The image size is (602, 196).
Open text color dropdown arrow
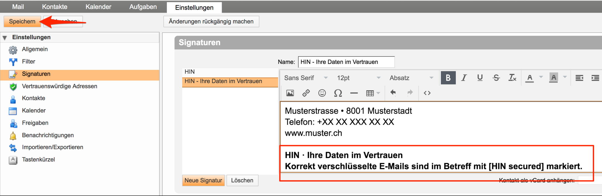point(541,77)
